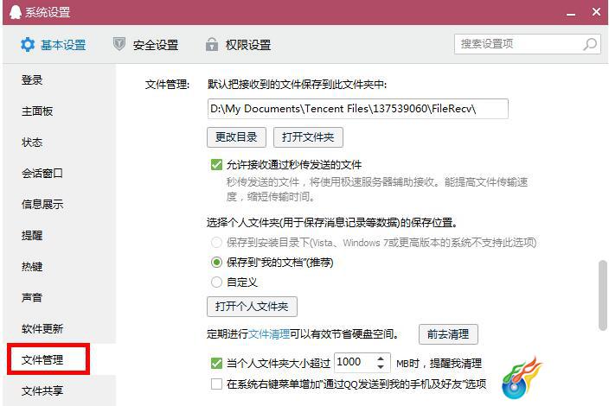609x406 pixels.
Task: Select 软件更新 in the sidebar
Action: (42, 328)
